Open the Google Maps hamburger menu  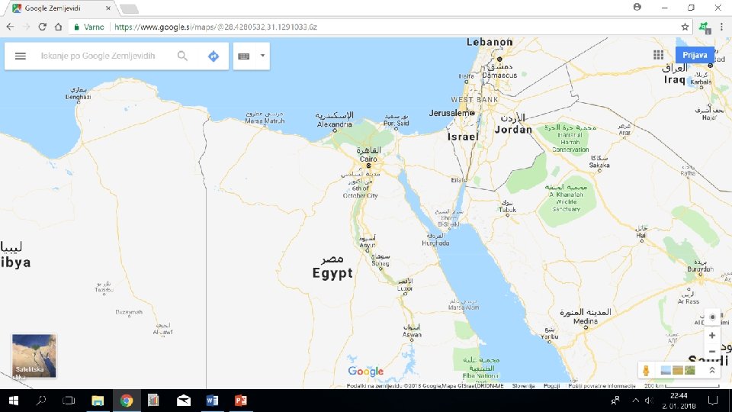[x=20, y=56]
